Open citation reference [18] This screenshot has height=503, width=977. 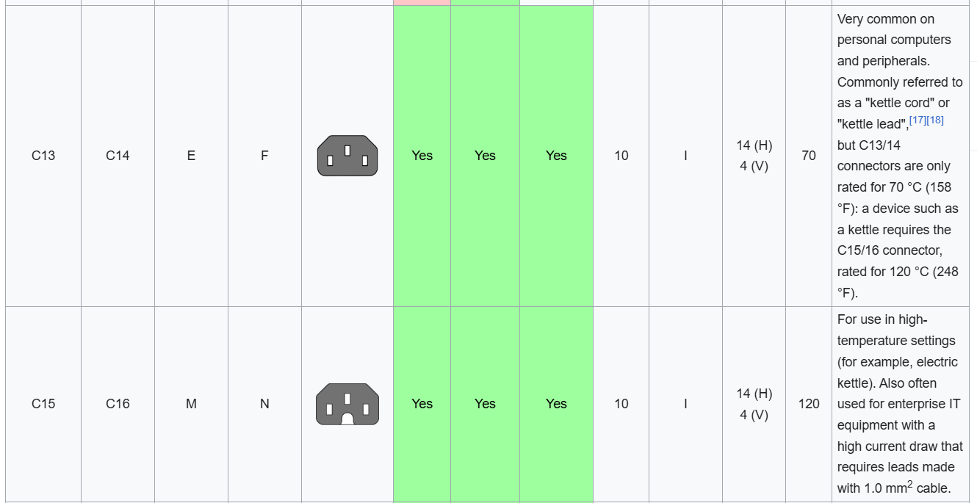(x=934, y=120)
